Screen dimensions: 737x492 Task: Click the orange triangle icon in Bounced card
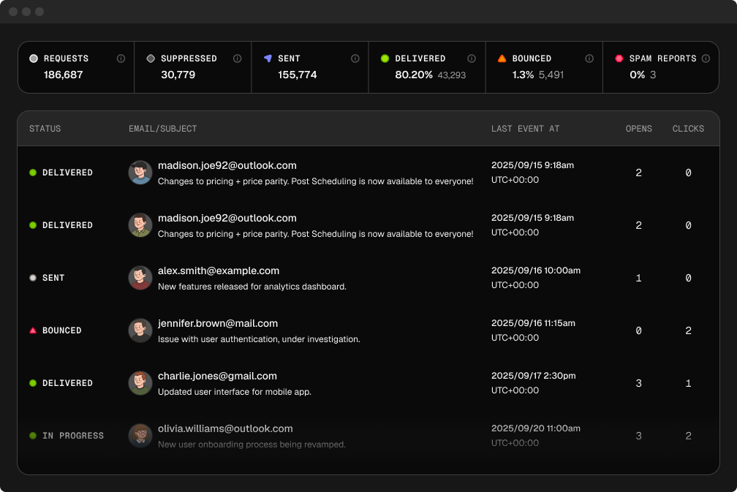coord(502,58)
